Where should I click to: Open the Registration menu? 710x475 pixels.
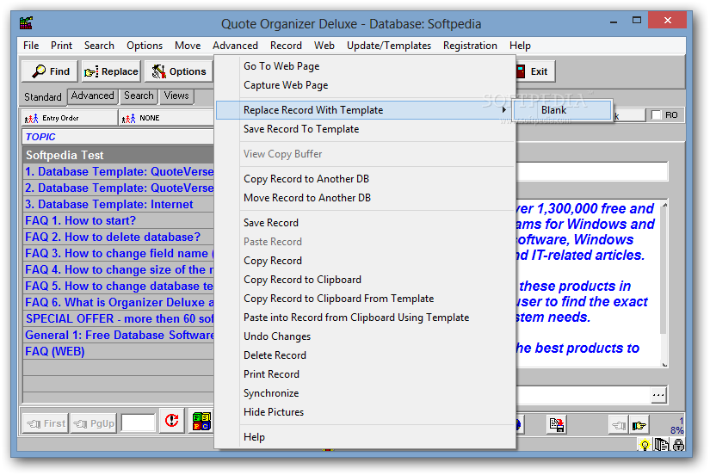click(x=470, y=46)
